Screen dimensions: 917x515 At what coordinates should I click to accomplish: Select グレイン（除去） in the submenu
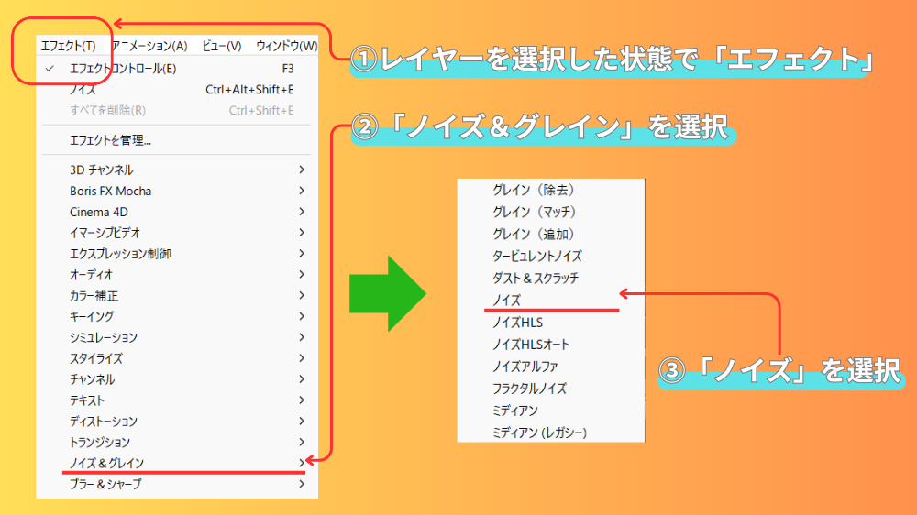coord(534,191)
